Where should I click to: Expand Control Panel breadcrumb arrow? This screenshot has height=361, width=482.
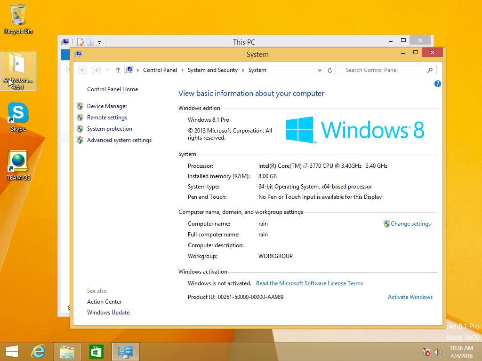pyautogui.click(x=182, y=70)
